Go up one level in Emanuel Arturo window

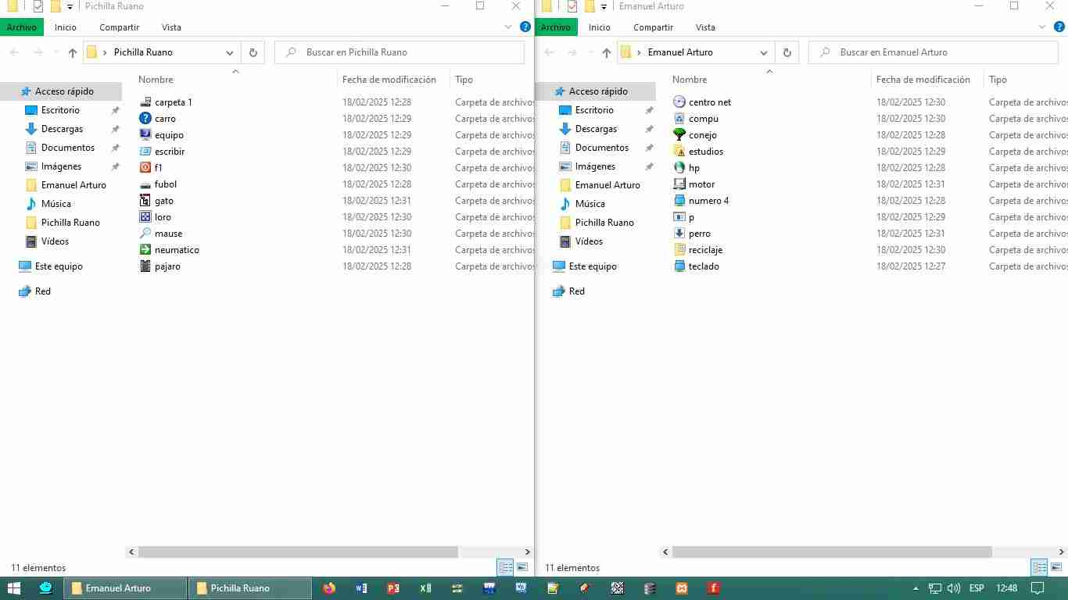click(607, 52)
